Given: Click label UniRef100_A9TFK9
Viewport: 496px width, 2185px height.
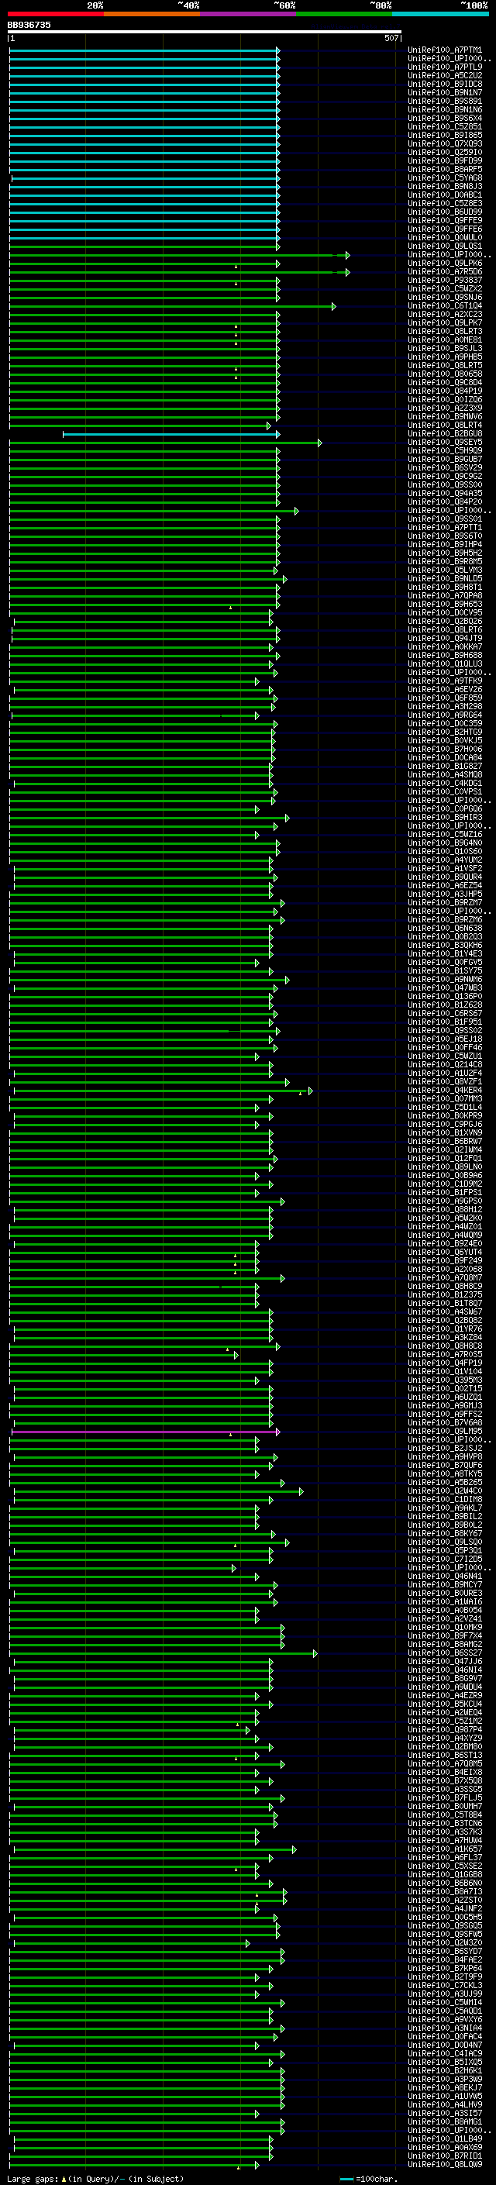Looking at the screenshot, I should tap(445, 681).
